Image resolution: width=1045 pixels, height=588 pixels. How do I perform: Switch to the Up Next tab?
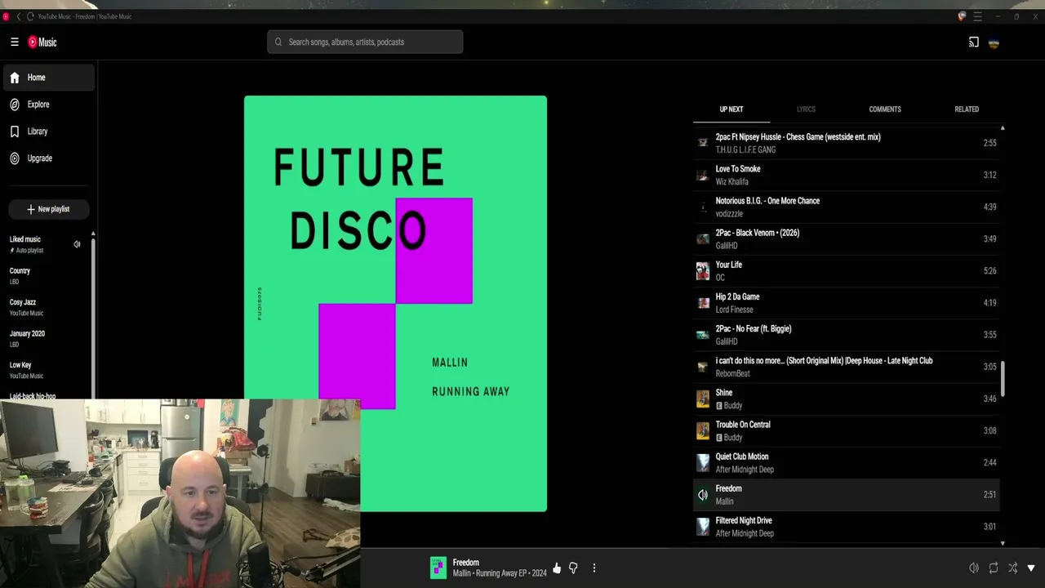point(731,109)
